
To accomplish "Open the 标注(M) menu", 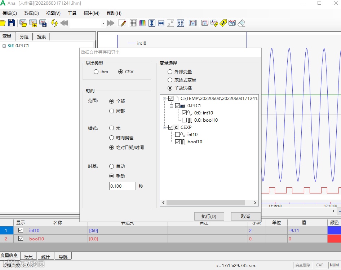I will pyautogui.click(x=91, y=13).
